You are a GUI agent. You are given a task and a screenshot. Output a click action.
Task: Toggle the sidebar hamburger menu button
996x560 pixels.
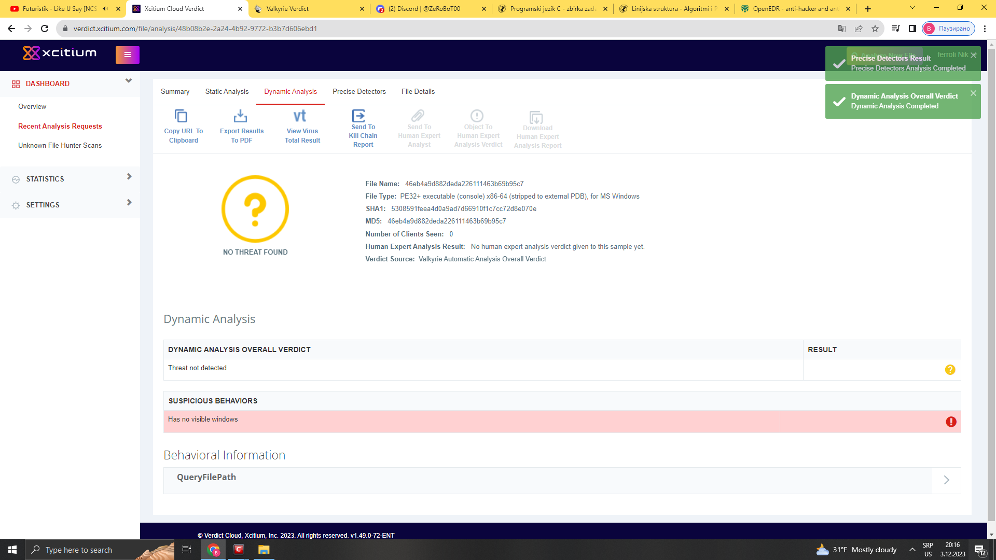point(127,54)
